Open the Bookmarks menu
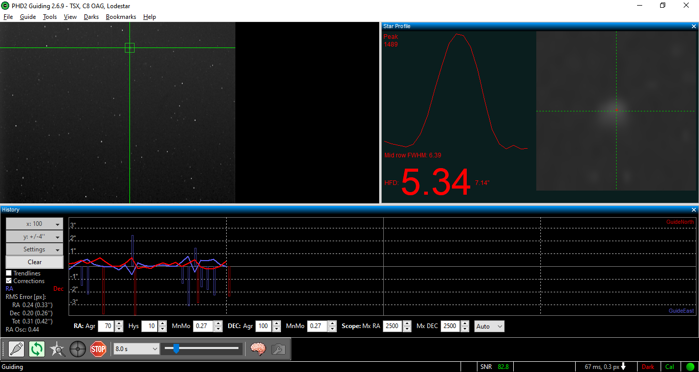This screenshot has width=699, height=372. click(x=121, y=17)
